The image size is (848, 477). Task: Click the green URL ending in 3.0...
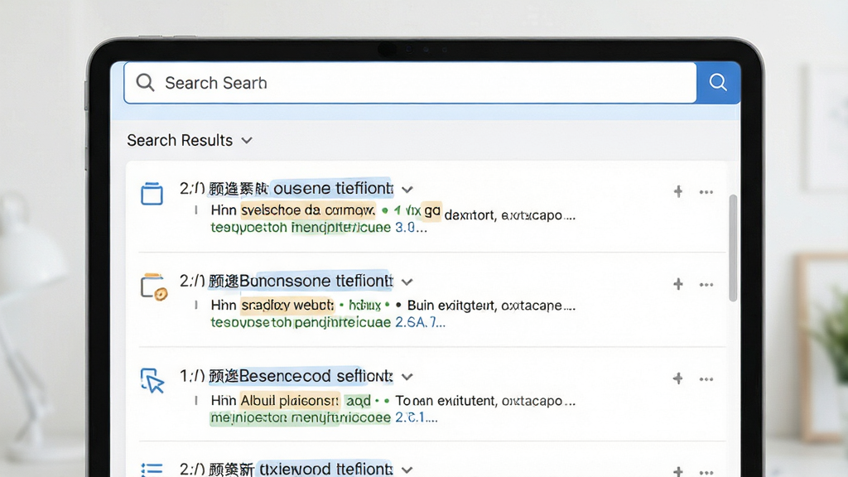(319, 228)
